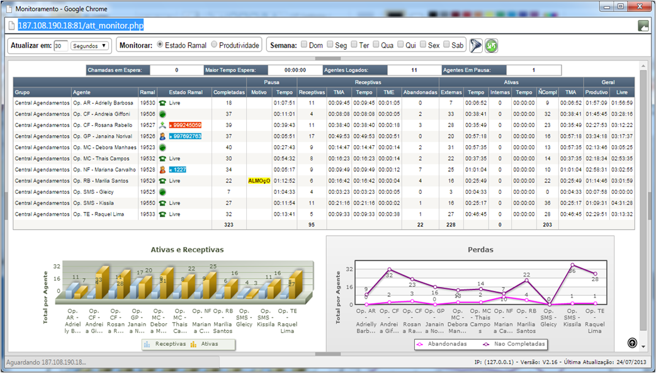The image size is (656, 373).
Task: Click the Produtivo column header
Action: click(596, 92)
